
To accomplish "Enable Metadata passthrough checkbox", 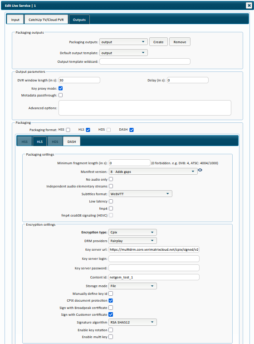I will pos(61,95).
